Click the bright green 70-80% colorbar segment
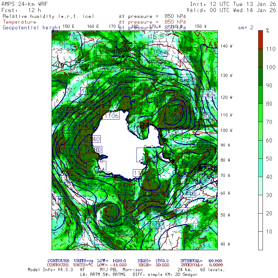Screen dimensions: 278x278 pos(260,113)
